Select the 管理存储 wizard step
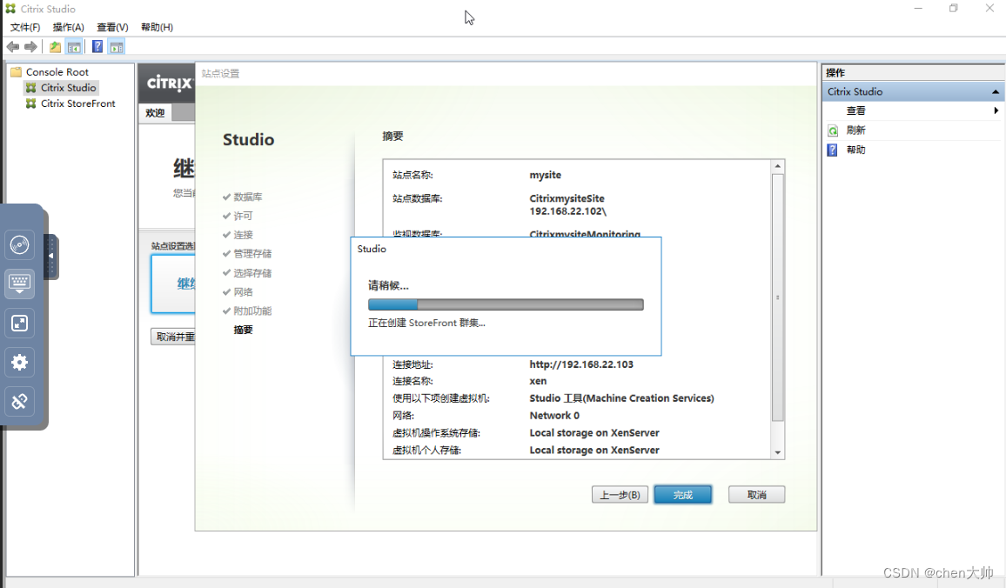1006x588 pixels. [x=252, y=253]
